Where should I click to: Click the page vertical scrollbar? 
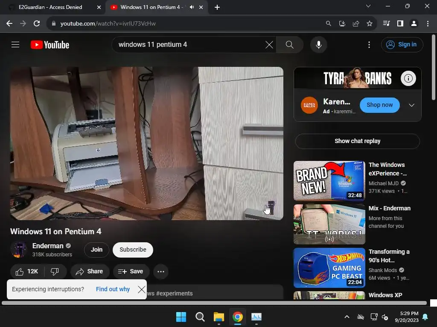pyautogui.click(x=434, y=67)
